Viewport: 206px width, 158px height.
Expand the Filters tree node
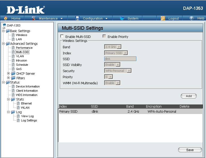tap(8, 78)
